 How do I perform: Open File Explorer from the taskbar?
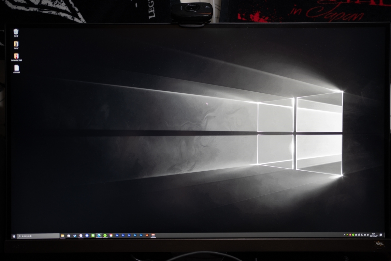tap(63, 236)
